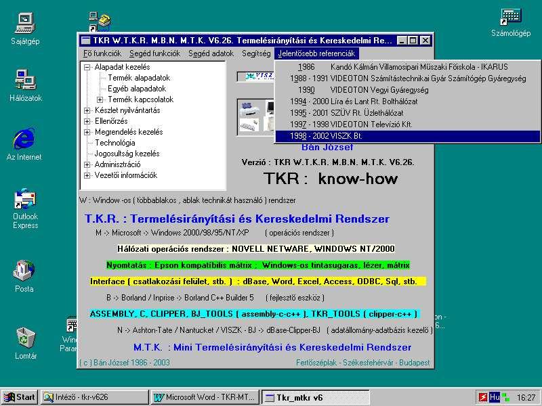This screenshot has width=542, height=406.
Task: Select 1986 Kandó Kálmán IKARUS reference
Action: pos(408,66)
